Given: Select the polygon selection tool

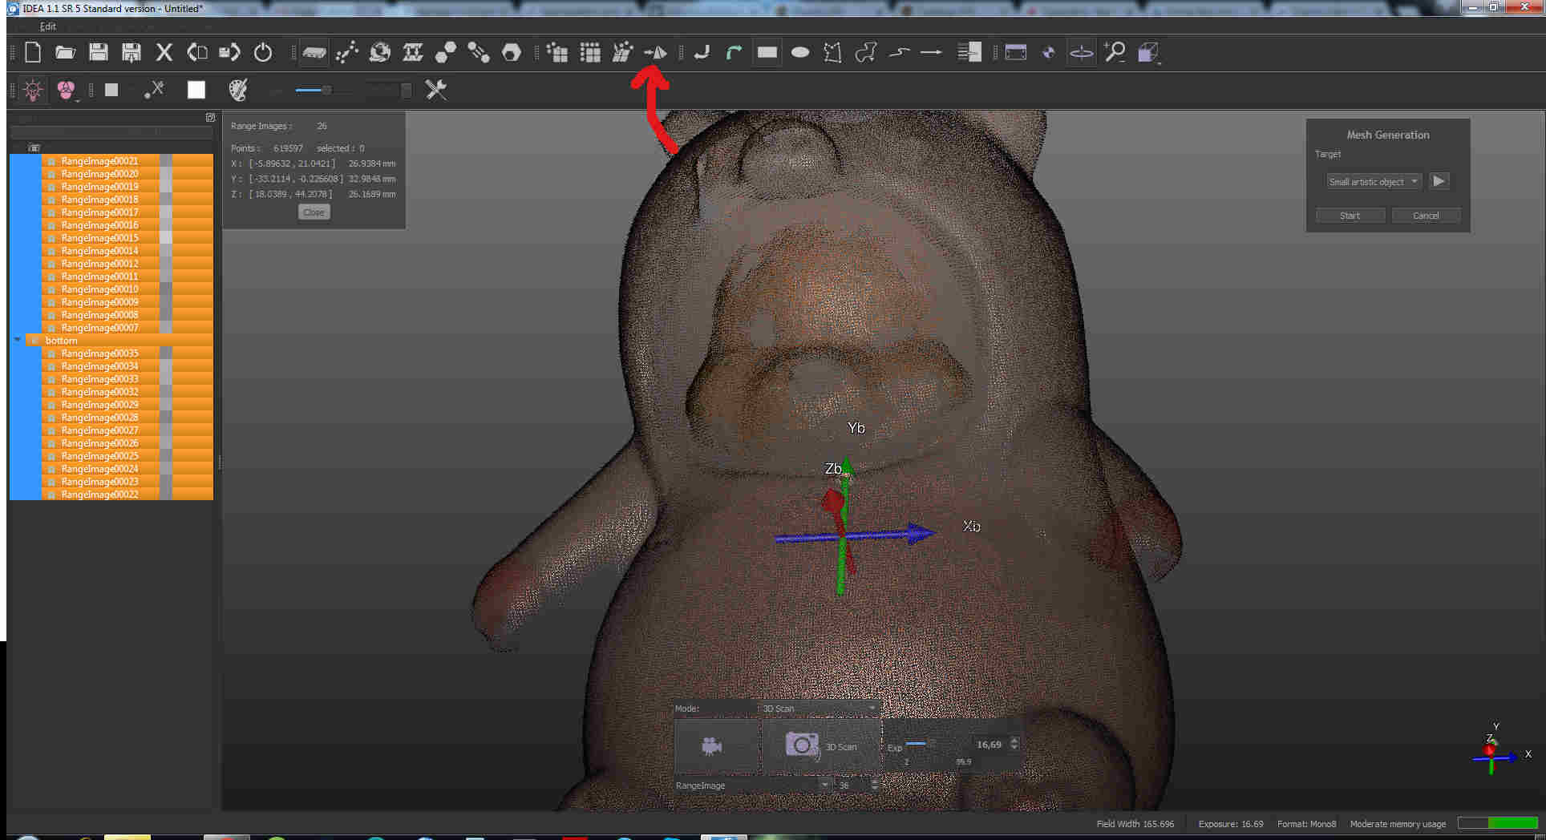Looking at the screenshot, I should pyautogui.click(x=833, y=53).
